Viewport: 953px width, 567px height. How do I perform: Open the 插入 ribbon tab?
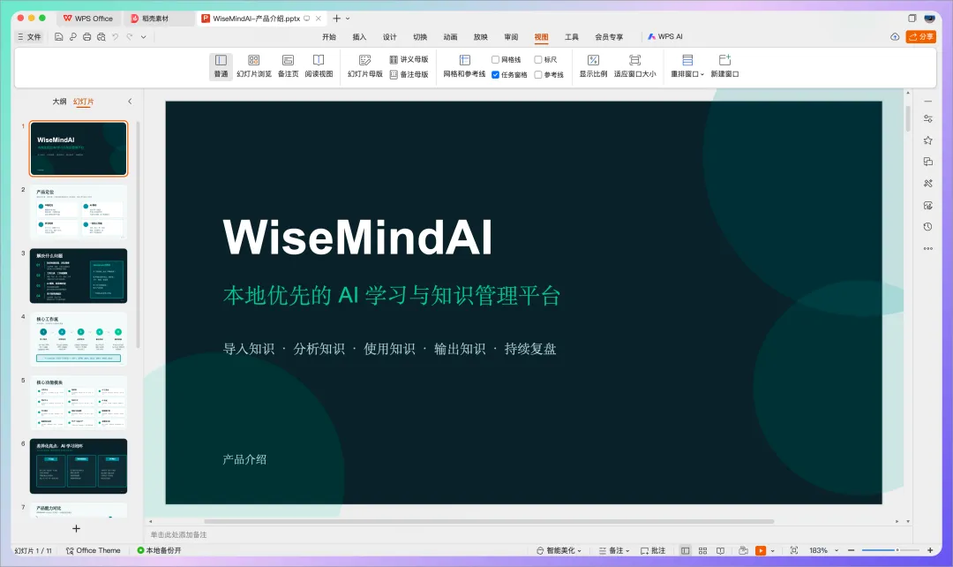click(x=359, y=37)
